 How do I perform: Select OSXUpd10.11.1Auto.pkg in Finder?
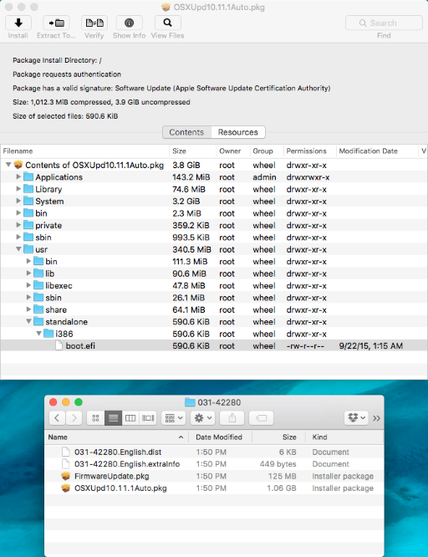(x=214, y=488)
